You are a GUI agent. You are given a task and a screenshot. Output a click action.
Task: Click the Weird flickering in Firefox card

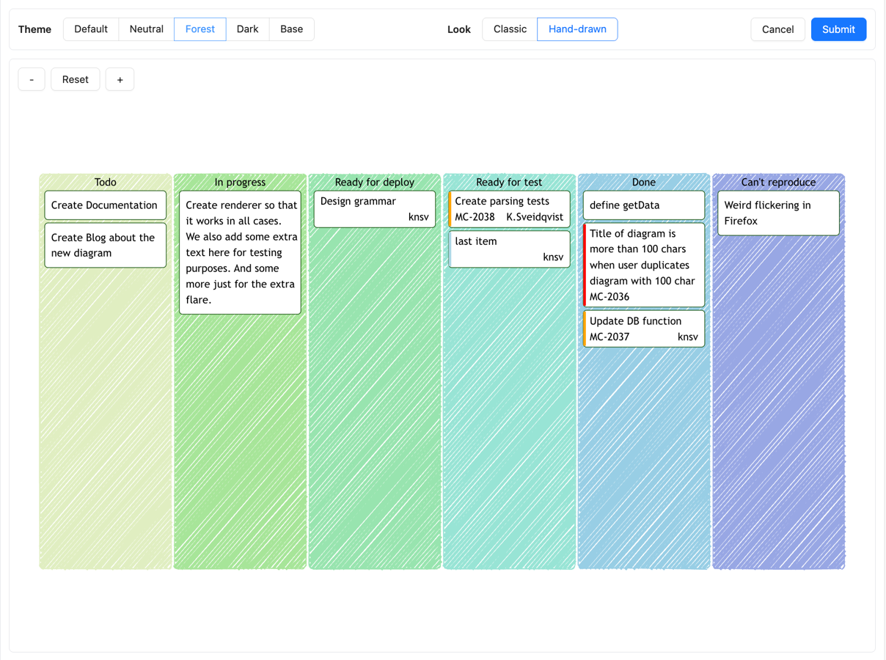tap(778, 213)
